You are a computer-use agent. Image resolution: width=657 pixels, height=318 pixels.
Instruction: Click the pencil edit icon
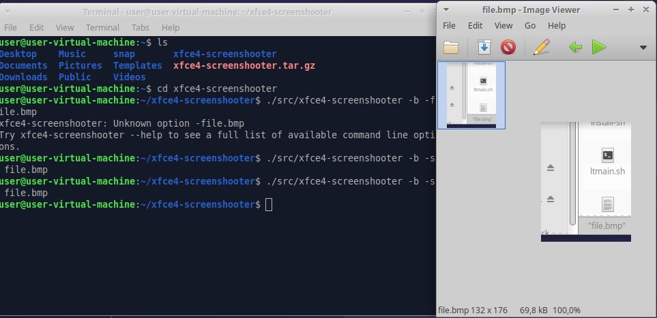tap(541, 47)
